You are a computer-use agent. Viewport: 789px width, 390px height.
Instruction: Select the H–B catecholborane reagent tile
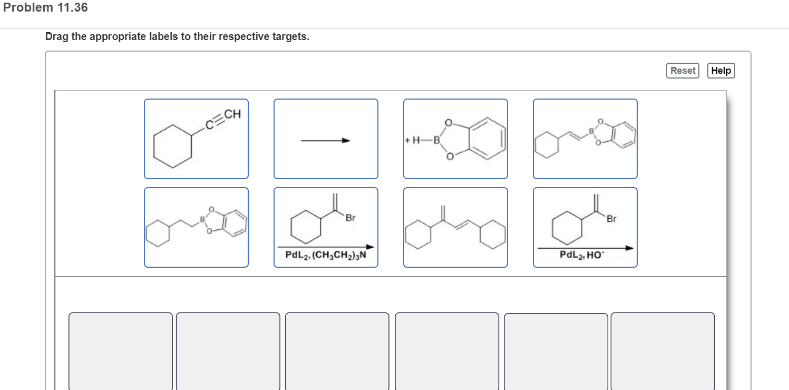point(455,139)
